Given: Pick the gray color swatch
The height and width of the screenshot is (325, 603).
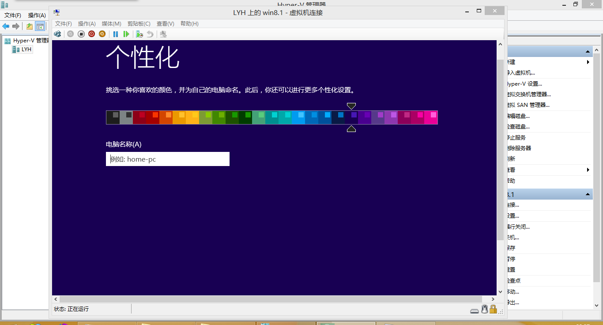Looking at the screenshot, I should [126, 117].
